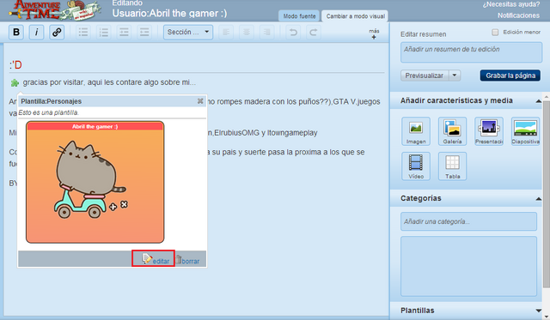Click editar in the template popup
This screenshot has height=320, width=550.
click(156, 260)
